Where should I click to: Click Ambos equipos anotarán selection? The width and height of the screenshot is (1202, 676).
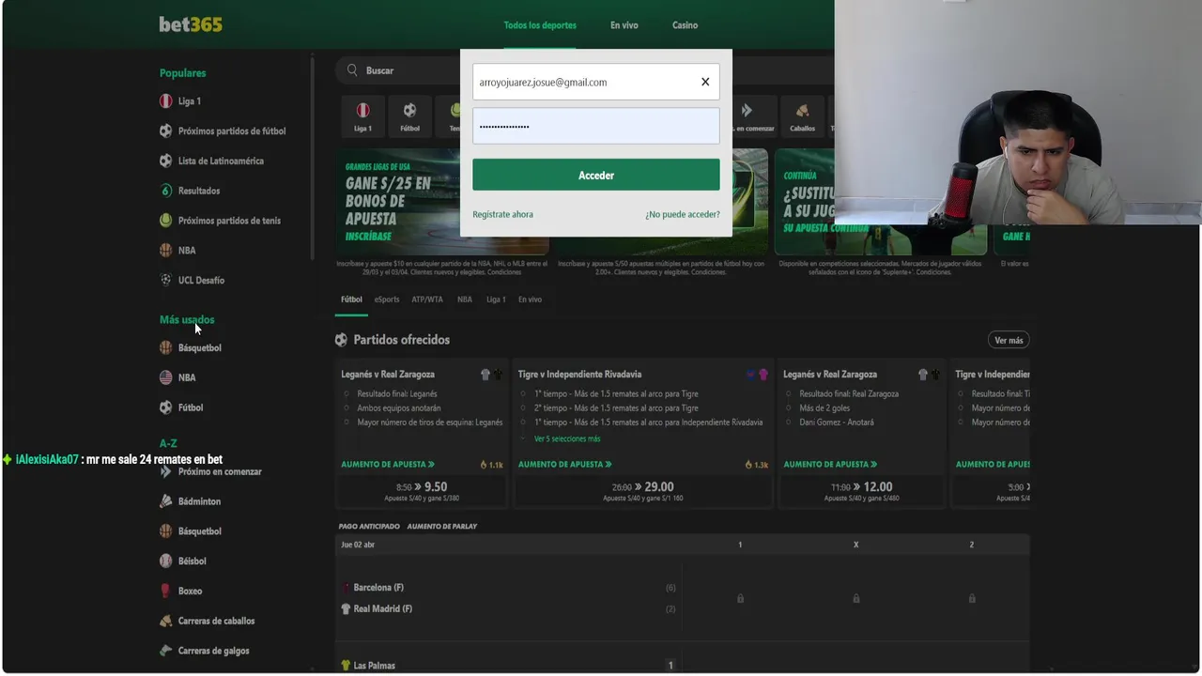pos(399,408)
